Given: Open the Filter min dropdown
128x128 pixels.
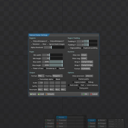Looking at the screenshot, I should point(84,55).
